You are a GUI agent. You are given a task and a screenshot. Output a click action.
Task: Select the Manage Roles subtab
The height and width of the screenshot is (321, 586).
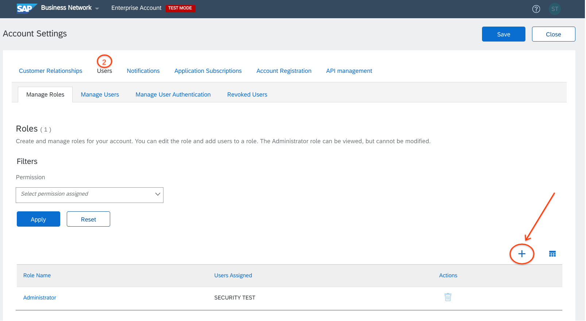[x=46, y=95]
